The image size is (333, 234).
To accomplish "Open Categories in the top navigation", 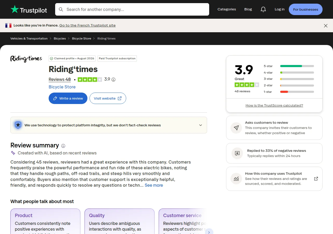I will tap(227, 9).
